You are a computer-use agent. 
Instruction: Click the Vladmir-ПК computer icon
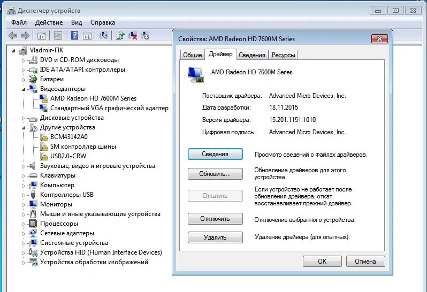pyautogui.click(x=23, y=50)
